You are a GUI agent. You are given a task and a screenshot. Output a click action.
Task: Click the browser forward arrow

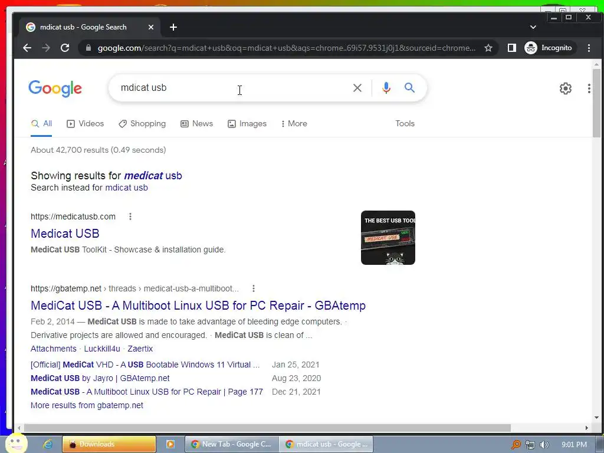coord(46,48)
